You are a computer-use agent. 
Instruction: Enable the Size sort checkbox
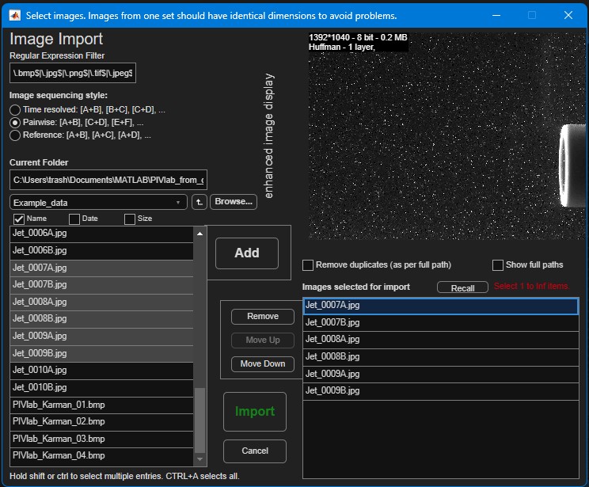[x=130, y=219]
